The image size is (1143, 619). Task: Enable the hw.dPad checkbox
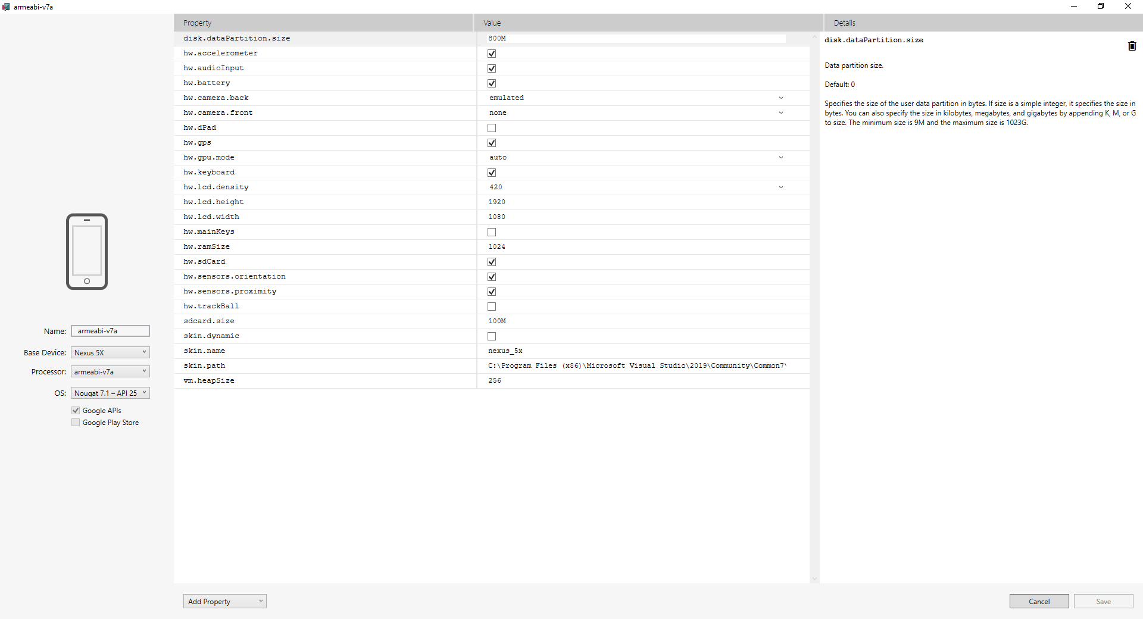492,128
